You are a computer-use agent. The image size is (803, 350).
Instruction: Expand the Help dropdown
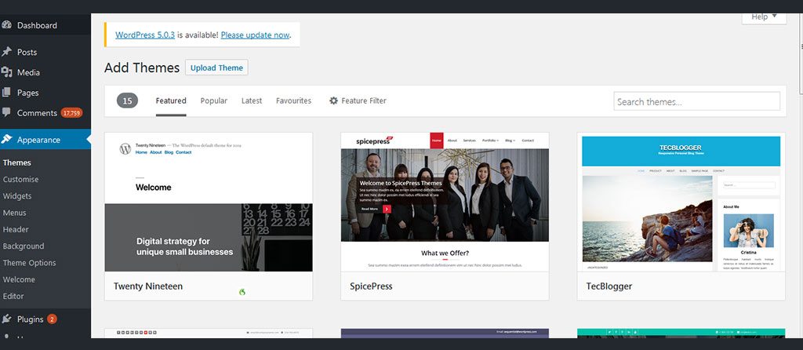pyautogui.click(x=764, y=16)
